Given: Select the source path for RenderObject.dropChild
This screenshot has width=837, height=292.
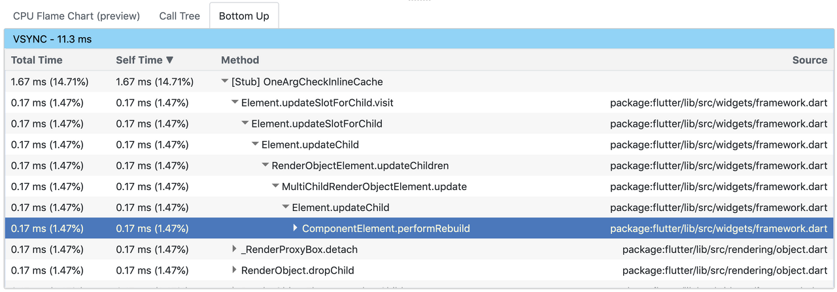Looking at the screenshot, I should 725,270.
